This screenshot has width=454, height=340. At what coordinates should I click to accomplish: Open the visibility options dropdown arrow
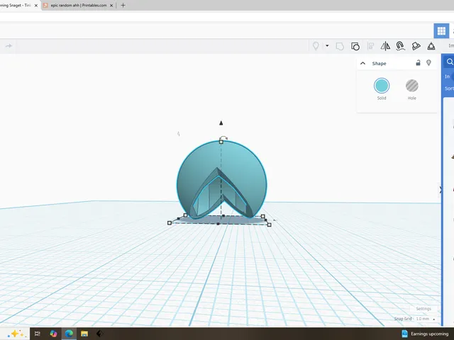(x=327, y=45)
